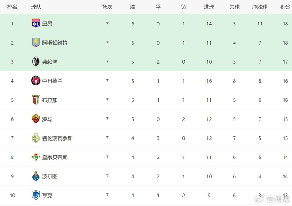292x206 pixels.
Task: Click the Real Betis (皇家贝蒂斯) crest
Action: (x=36, y=157)
